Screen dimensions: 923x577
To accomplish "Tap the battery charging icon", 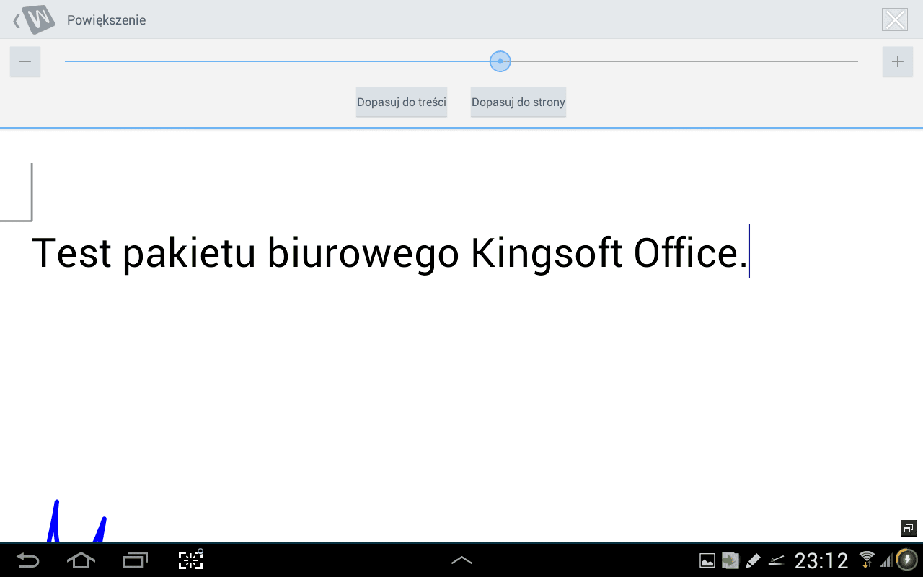I will click(906, 560).
